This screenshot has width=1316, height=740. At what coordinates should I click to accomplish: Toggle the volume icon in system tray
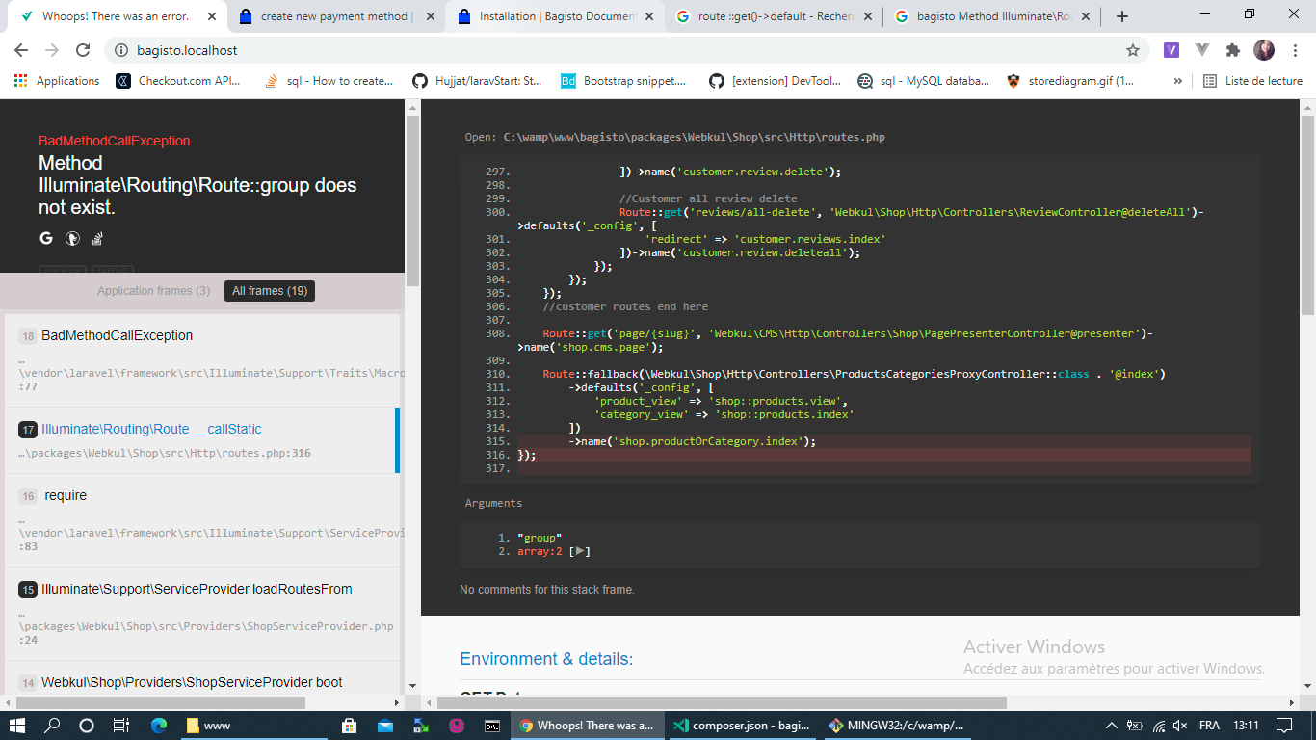pyautogui.click(x=1179, y=726)
